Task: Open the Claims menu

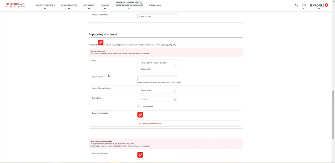Action: pos(105,5)
